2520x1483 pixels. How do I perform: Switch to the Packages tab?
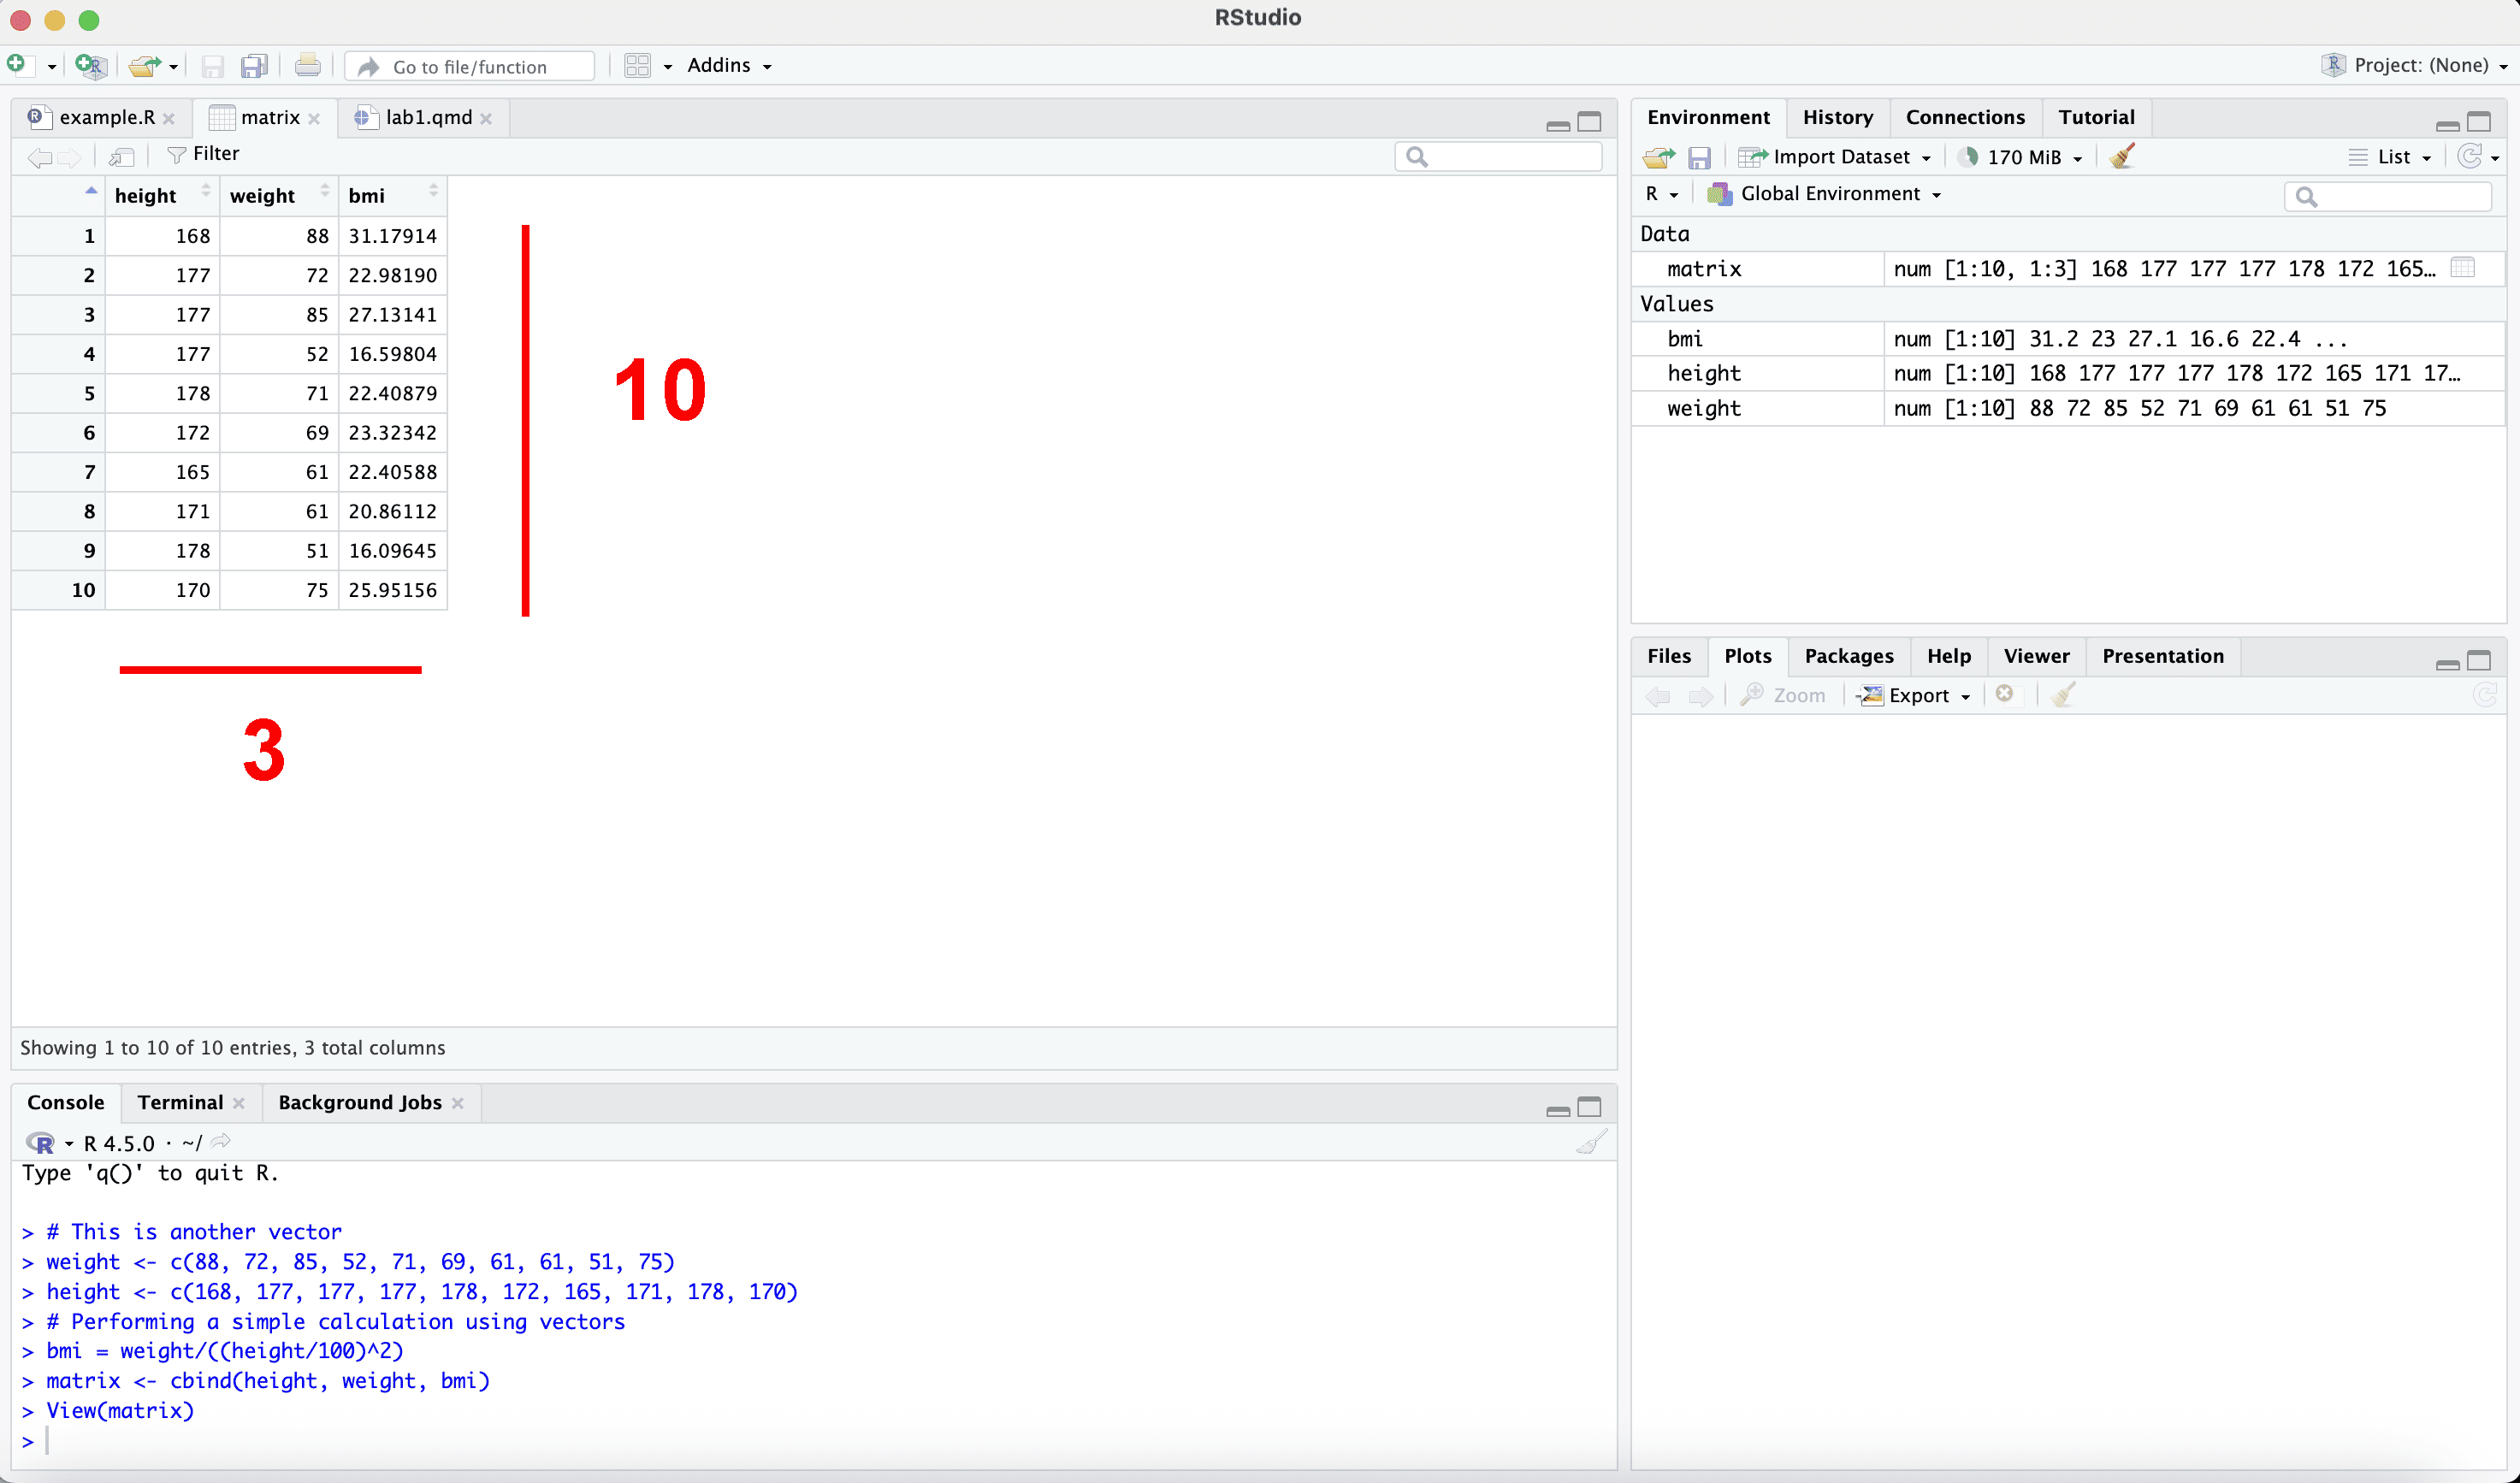tap(1848, 656)
